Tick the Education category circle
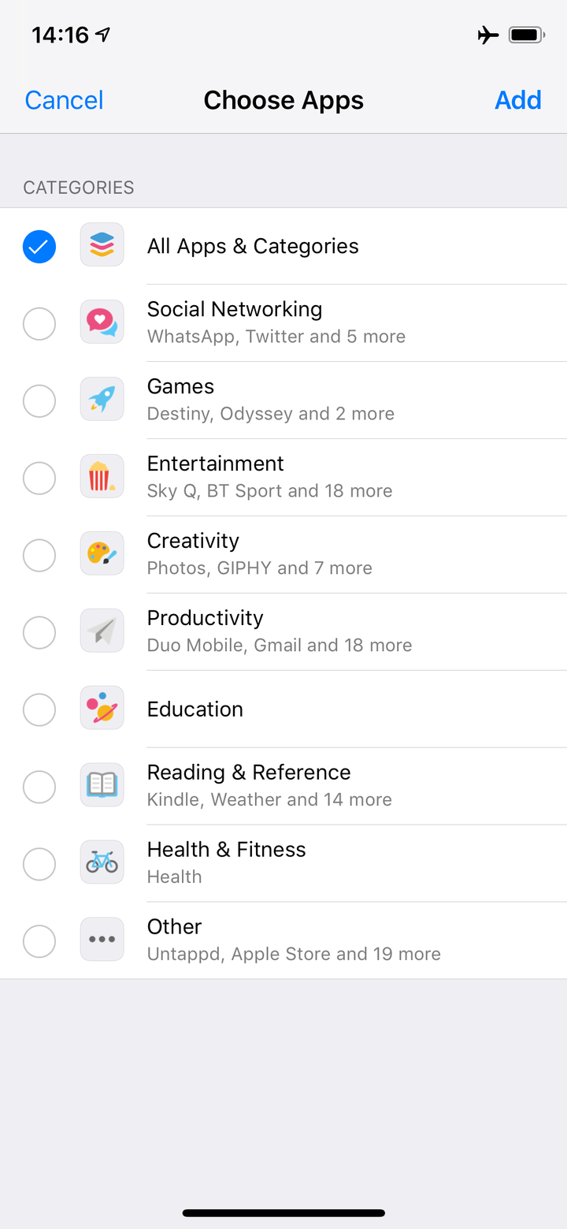This screenshot has width=567, height=1229. point(39,710)
